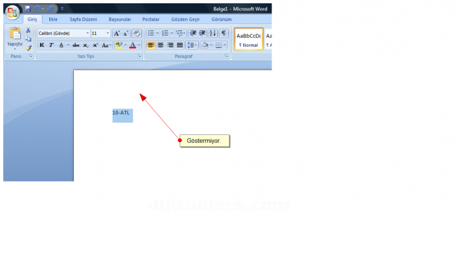Open the Pano clipboard pane launcher

coord(30,56)
